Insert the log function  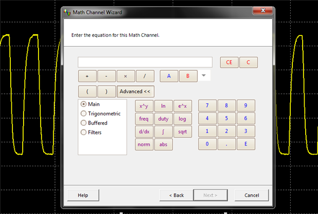tap(182, 119)
